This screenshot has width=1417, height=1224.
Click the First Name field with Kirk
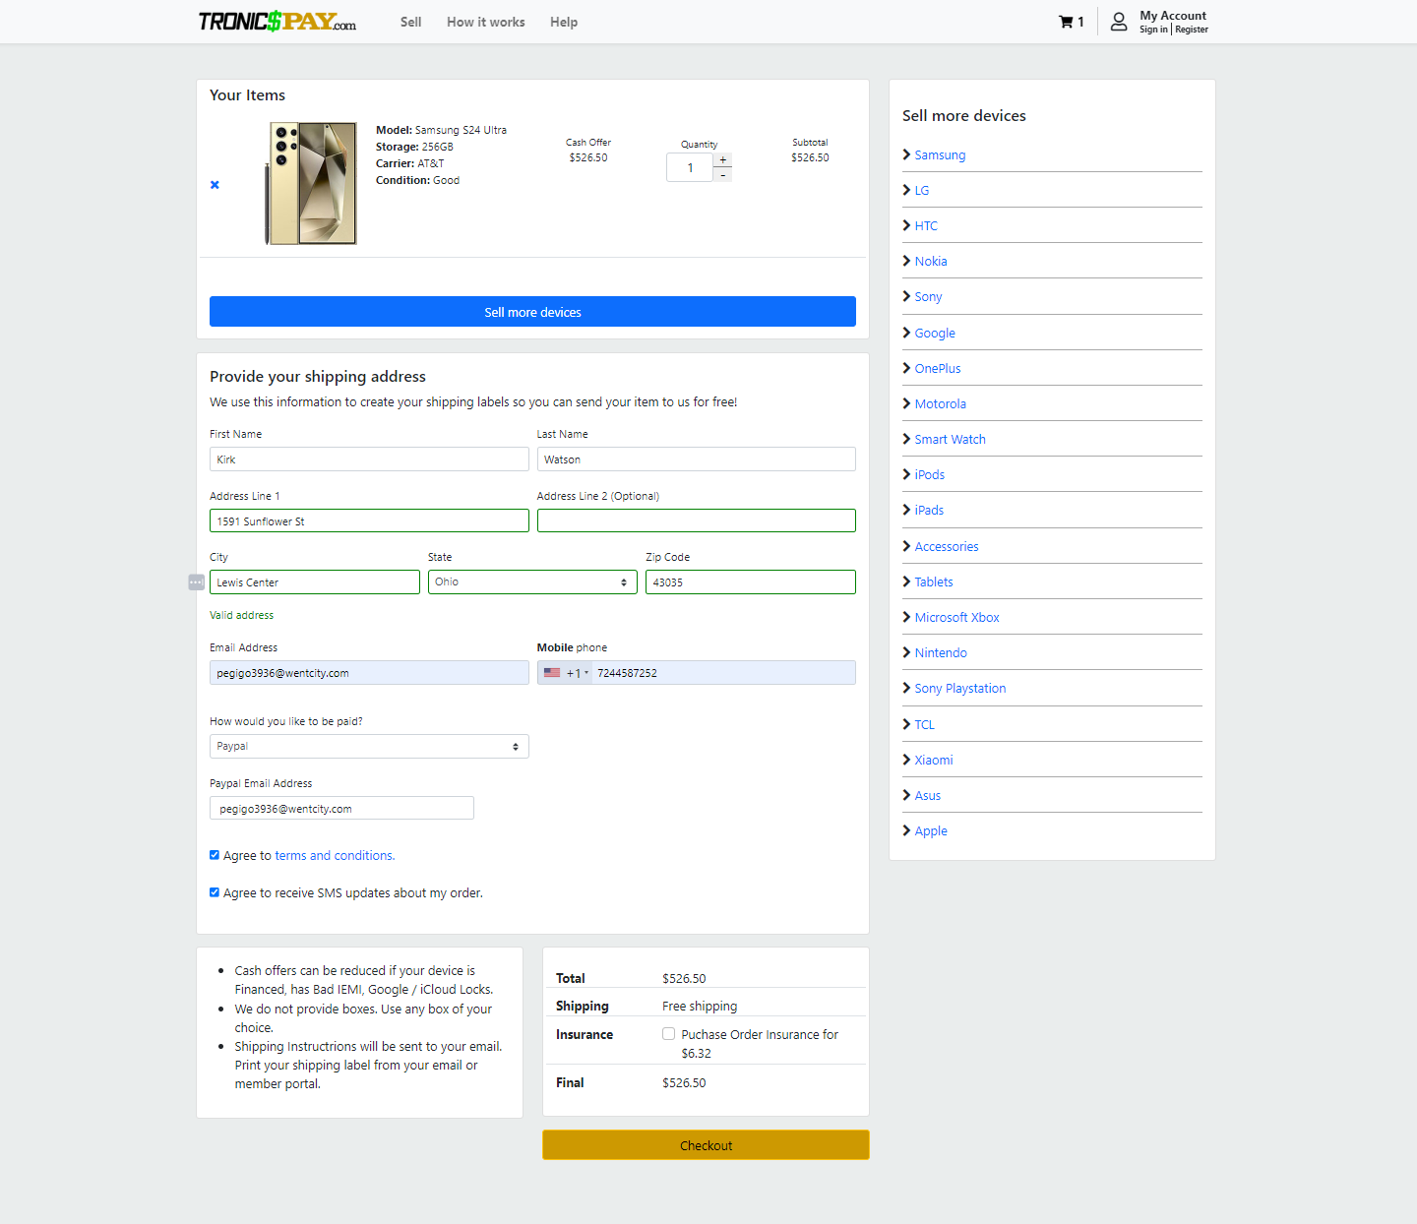pyautogui.click(x=369, y=459)
